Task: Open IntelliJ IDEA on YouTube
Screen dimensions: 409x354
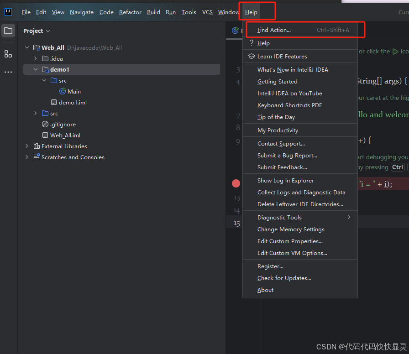Action: 300,94
